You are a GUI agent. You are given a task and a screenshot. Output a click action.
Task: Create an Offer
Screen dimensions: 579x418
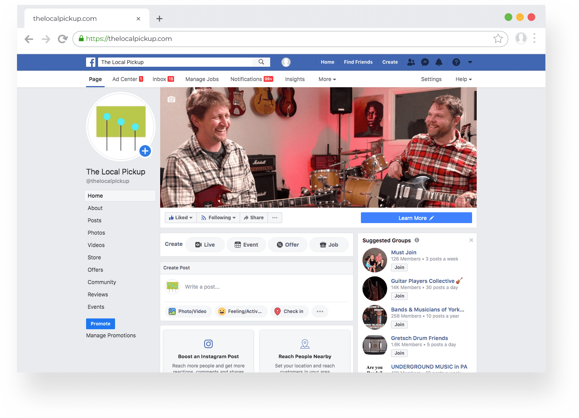click(x=288, y=245)
